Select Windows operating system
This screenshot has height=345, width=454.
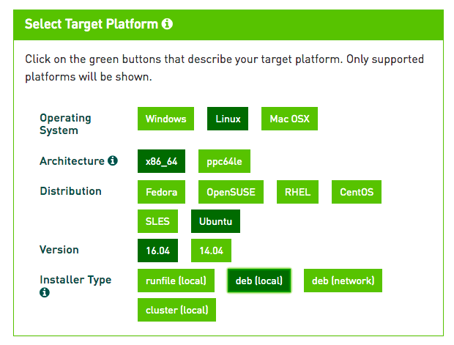click(165, 119)
